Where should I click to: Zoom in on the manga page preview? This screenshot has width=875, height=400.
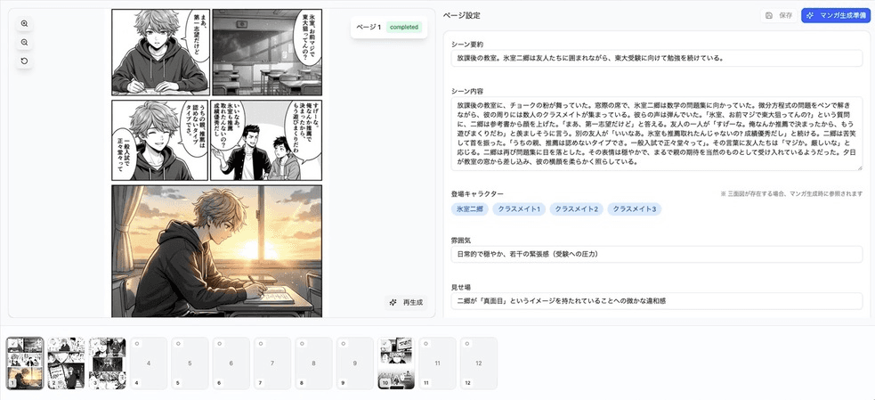(x=24, y=23)
